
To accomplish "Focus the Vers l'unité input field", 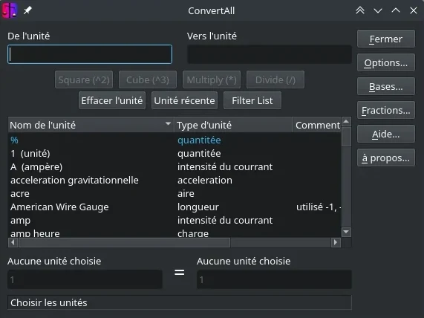I will coord(270,54).
